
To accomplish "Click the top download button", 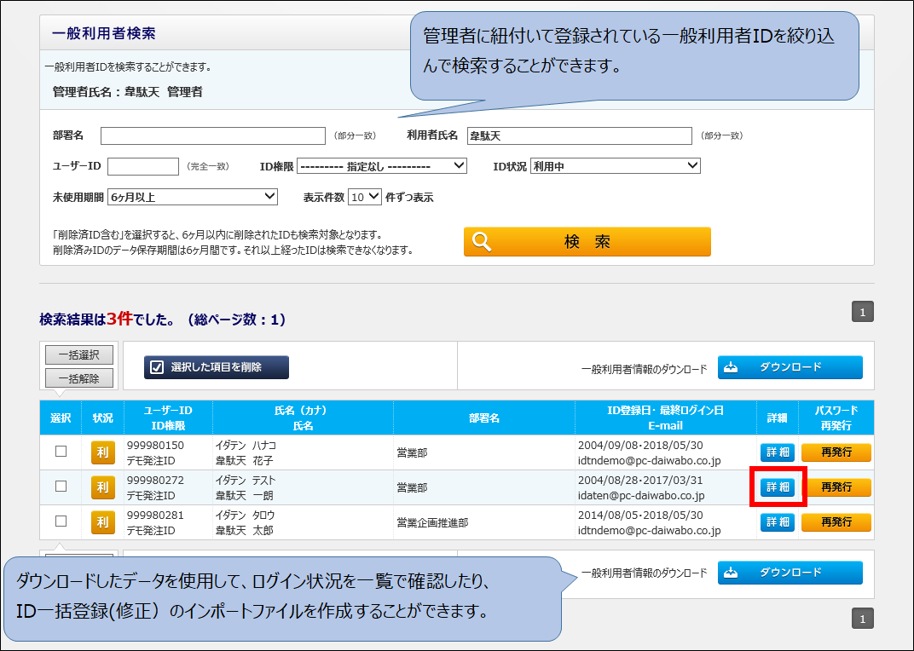I will point(790,367).
